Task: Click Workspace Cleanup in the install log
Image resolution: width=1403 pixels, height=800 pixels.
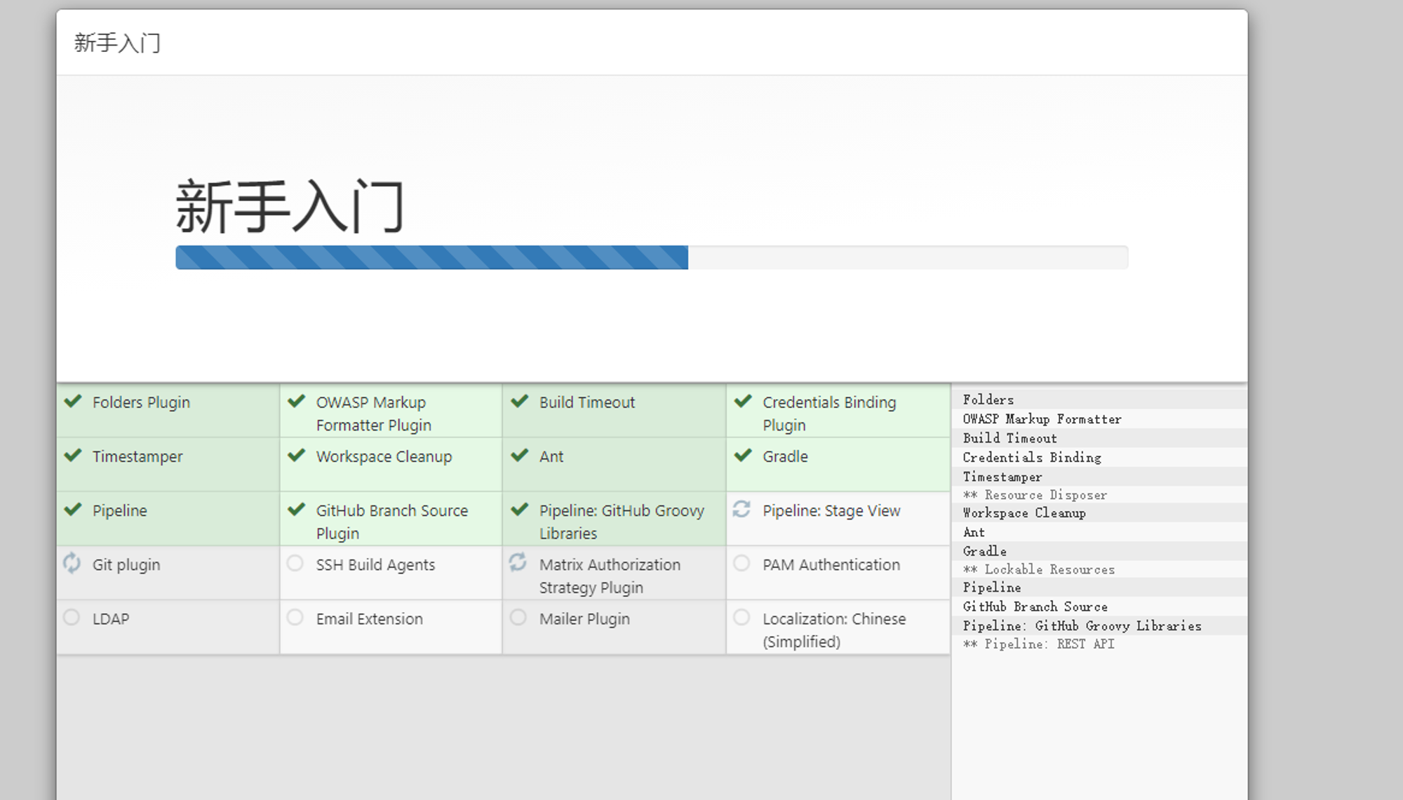Action: (1024, 513)
